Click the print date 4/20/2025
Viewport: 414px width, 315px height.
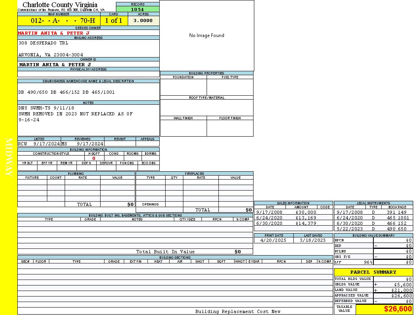coord(274,240)
